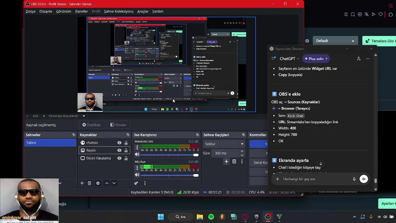Undock the Sahneler panel
This screenshot has height=223, width=396.
pyautogui.click(x=74, y=135)
